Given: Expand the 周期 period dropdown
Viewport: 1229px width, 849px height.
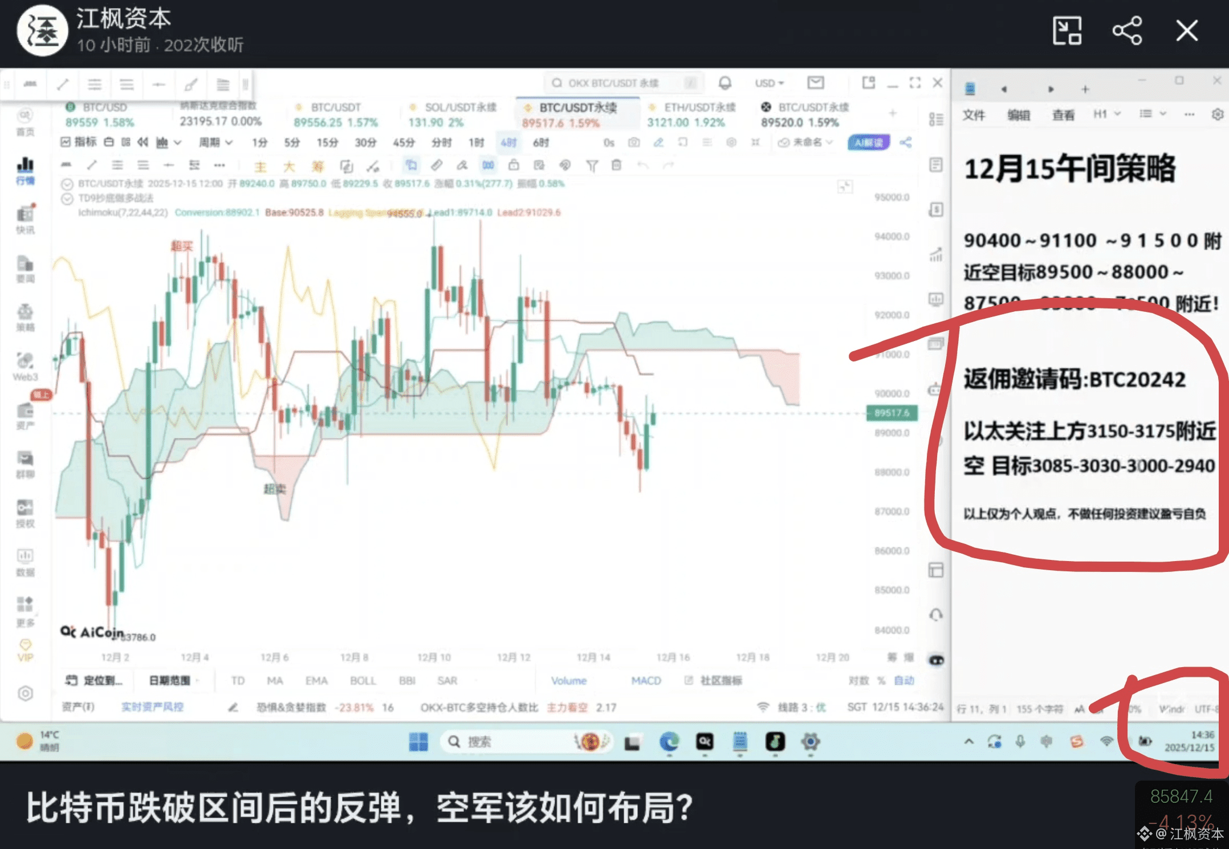Looking at the screenshot, I should coord(215,142).
